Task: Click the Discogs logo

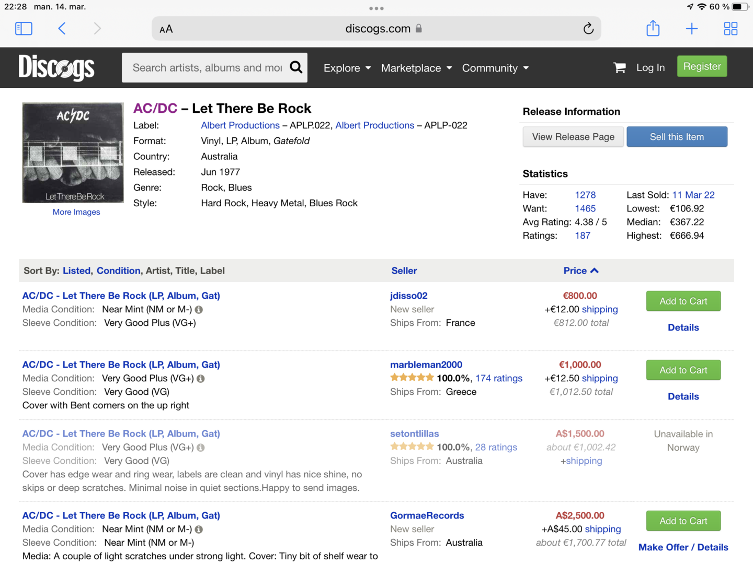Action: (x=56, y=68)
